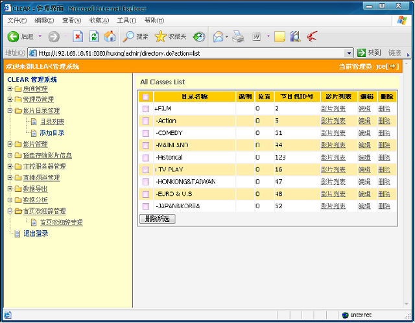Open the address bar dropdown arrow

click(349, 53)
